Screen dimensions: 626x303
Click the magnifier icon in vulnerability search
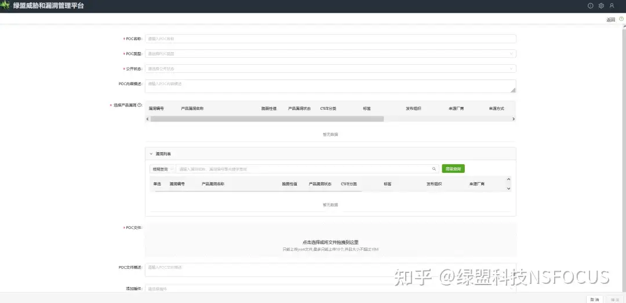pos(434,169)
